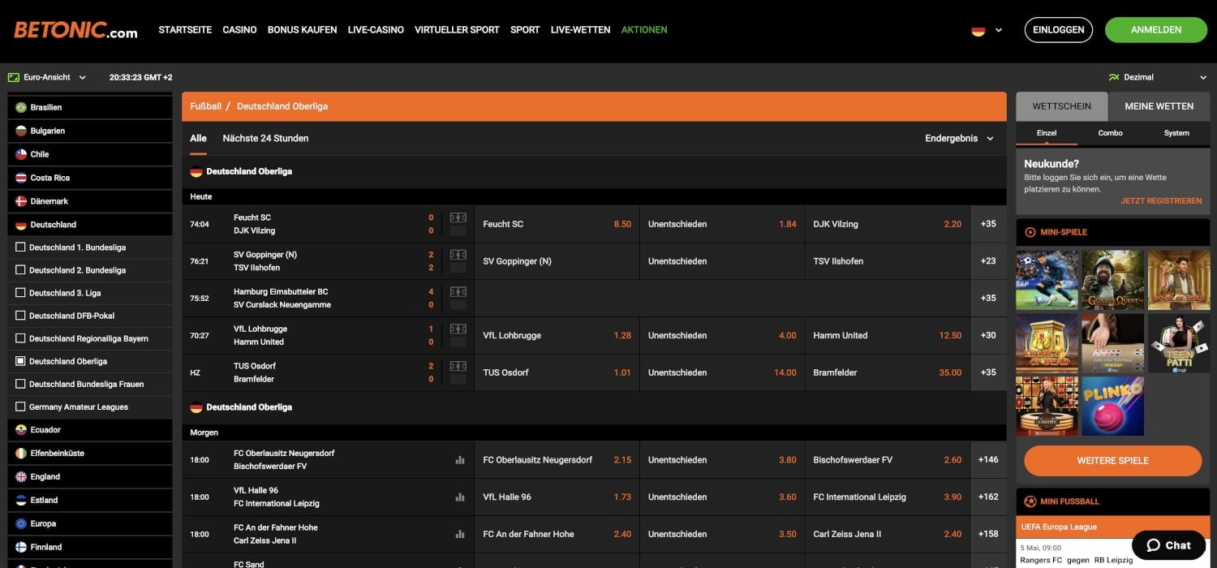The width and height of the screenshot is (1217, 568).
Task: Click the Euro-Ansicht view icon
Action: tap(13, 77)
